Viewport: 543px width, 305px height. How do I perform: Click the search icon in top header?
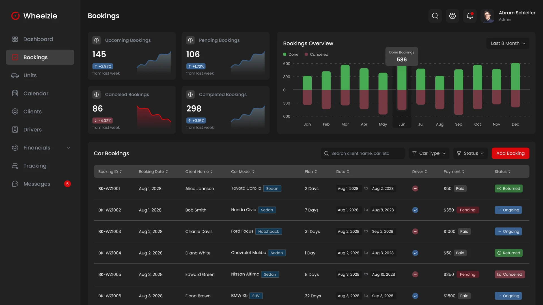coord(435,16)
